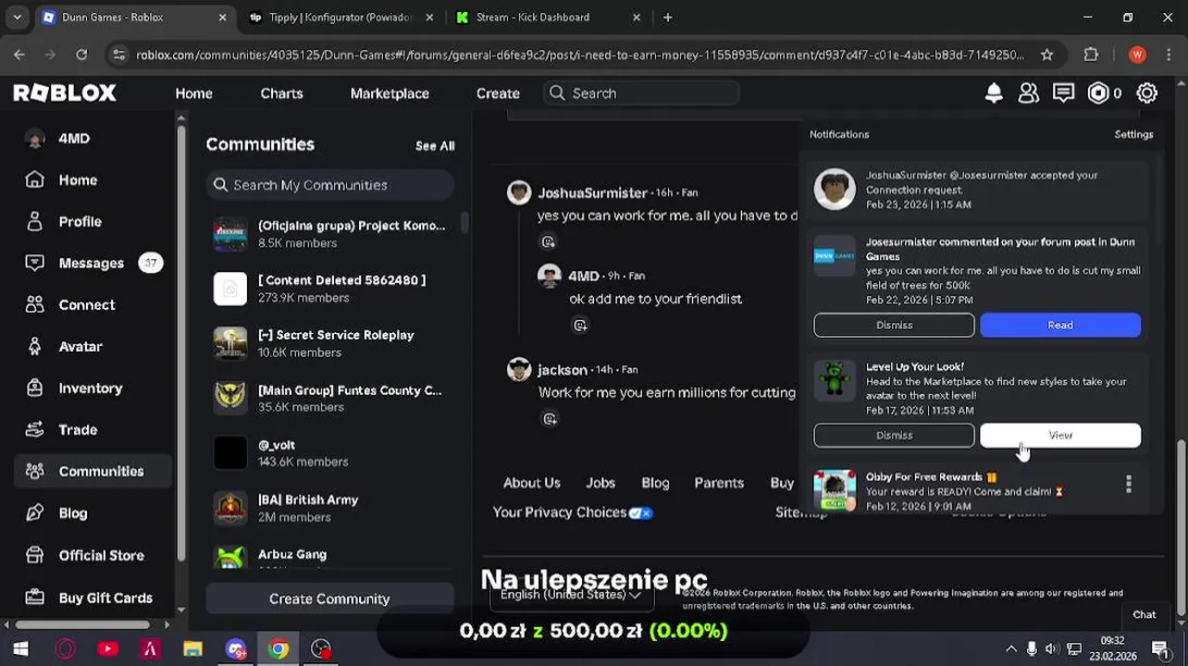
Task: Click the Search My Communities field
Action: click(x=329, y=185)
